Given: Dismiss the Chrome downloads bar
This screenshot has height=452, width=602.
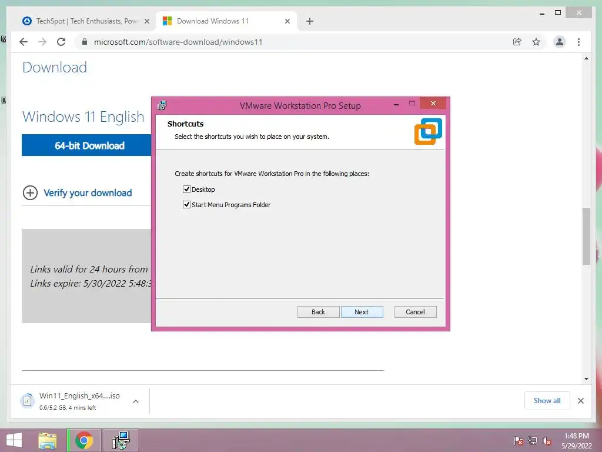Looking at the screenshot, I should point(581,401).
